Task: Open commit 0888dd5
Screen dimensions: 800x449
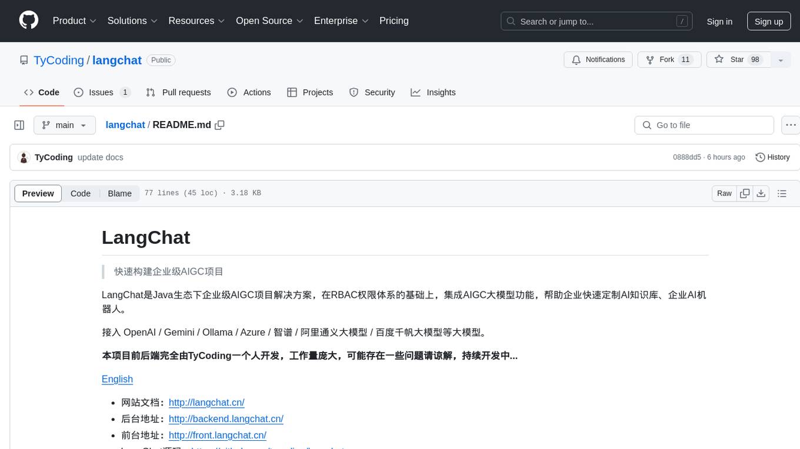Action: [687, 158]
